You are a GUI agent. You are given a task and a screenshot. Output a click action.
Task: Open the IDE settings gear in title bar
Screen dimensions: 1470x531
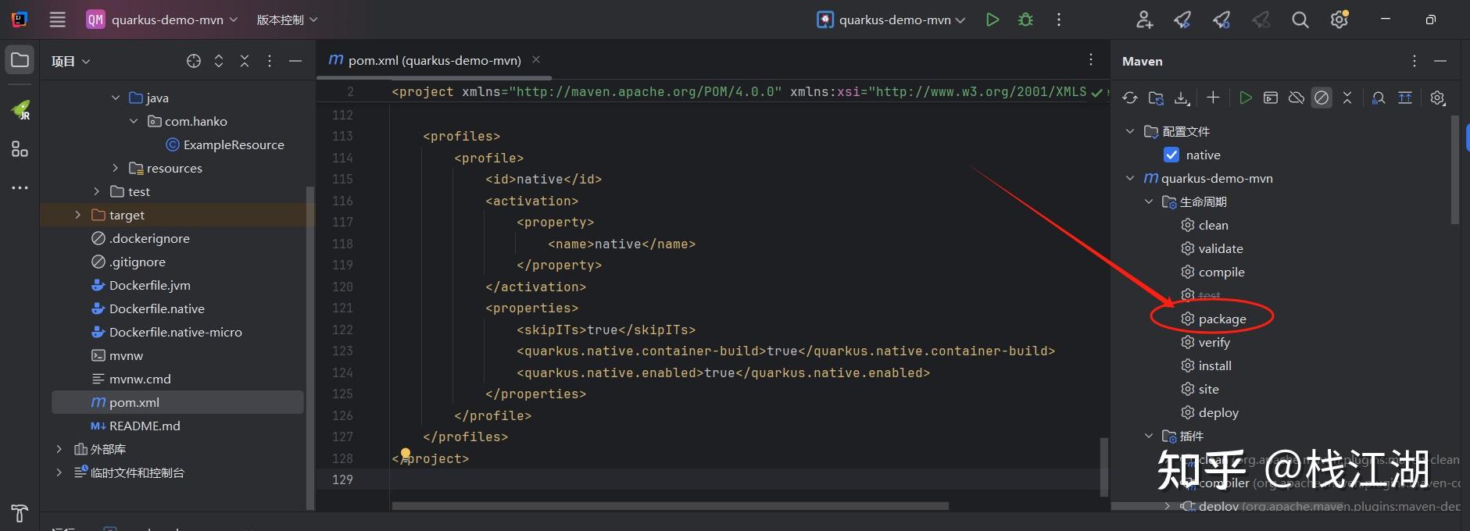[x=1339, y=20]
